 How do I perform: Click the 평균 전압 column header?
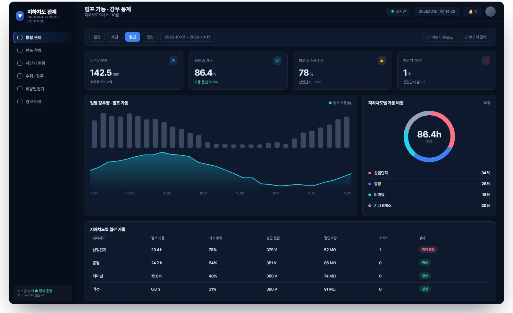273,238
